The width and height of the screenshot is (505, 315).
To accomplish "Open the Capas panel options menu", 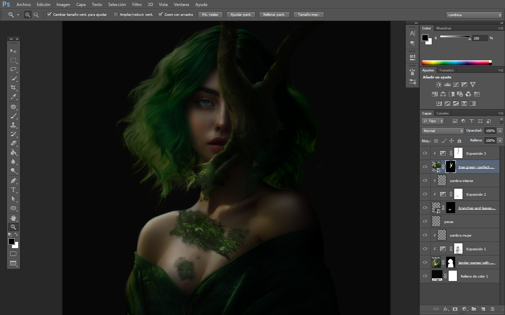I will 501,113.
